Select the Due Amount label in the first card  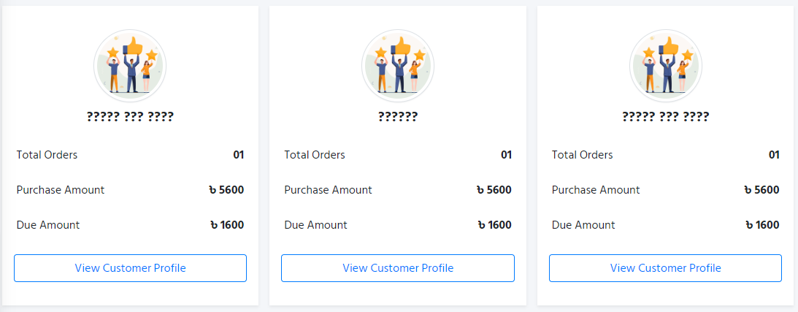point(48,225)
